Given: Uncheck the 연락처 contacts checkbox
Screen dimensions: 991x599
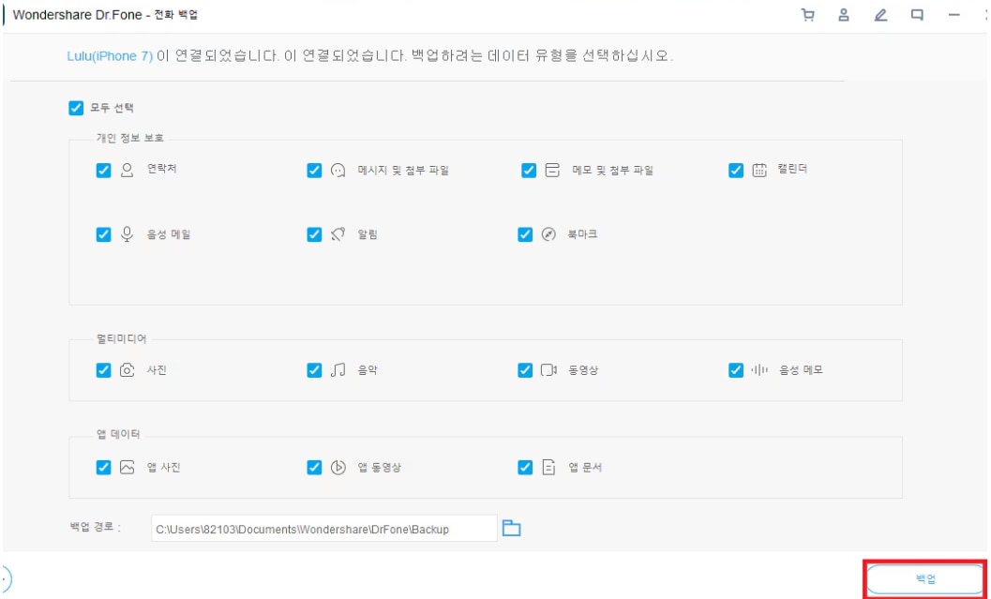Looking at the screenshot, I should pos(103,170).
